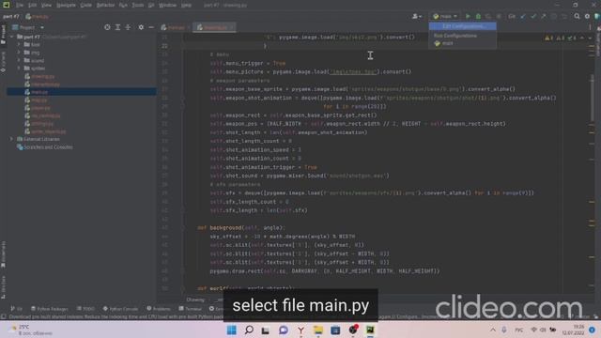Open Yandex browser from taskbar
The height and width of the screenshot is (338, 601).
300,330
